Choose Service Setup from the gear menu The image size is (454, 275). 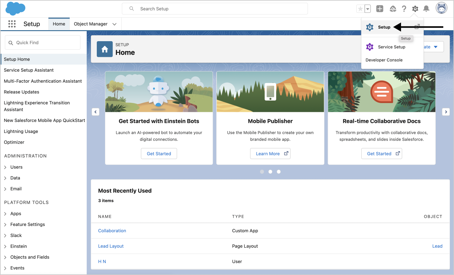(392, 47)
